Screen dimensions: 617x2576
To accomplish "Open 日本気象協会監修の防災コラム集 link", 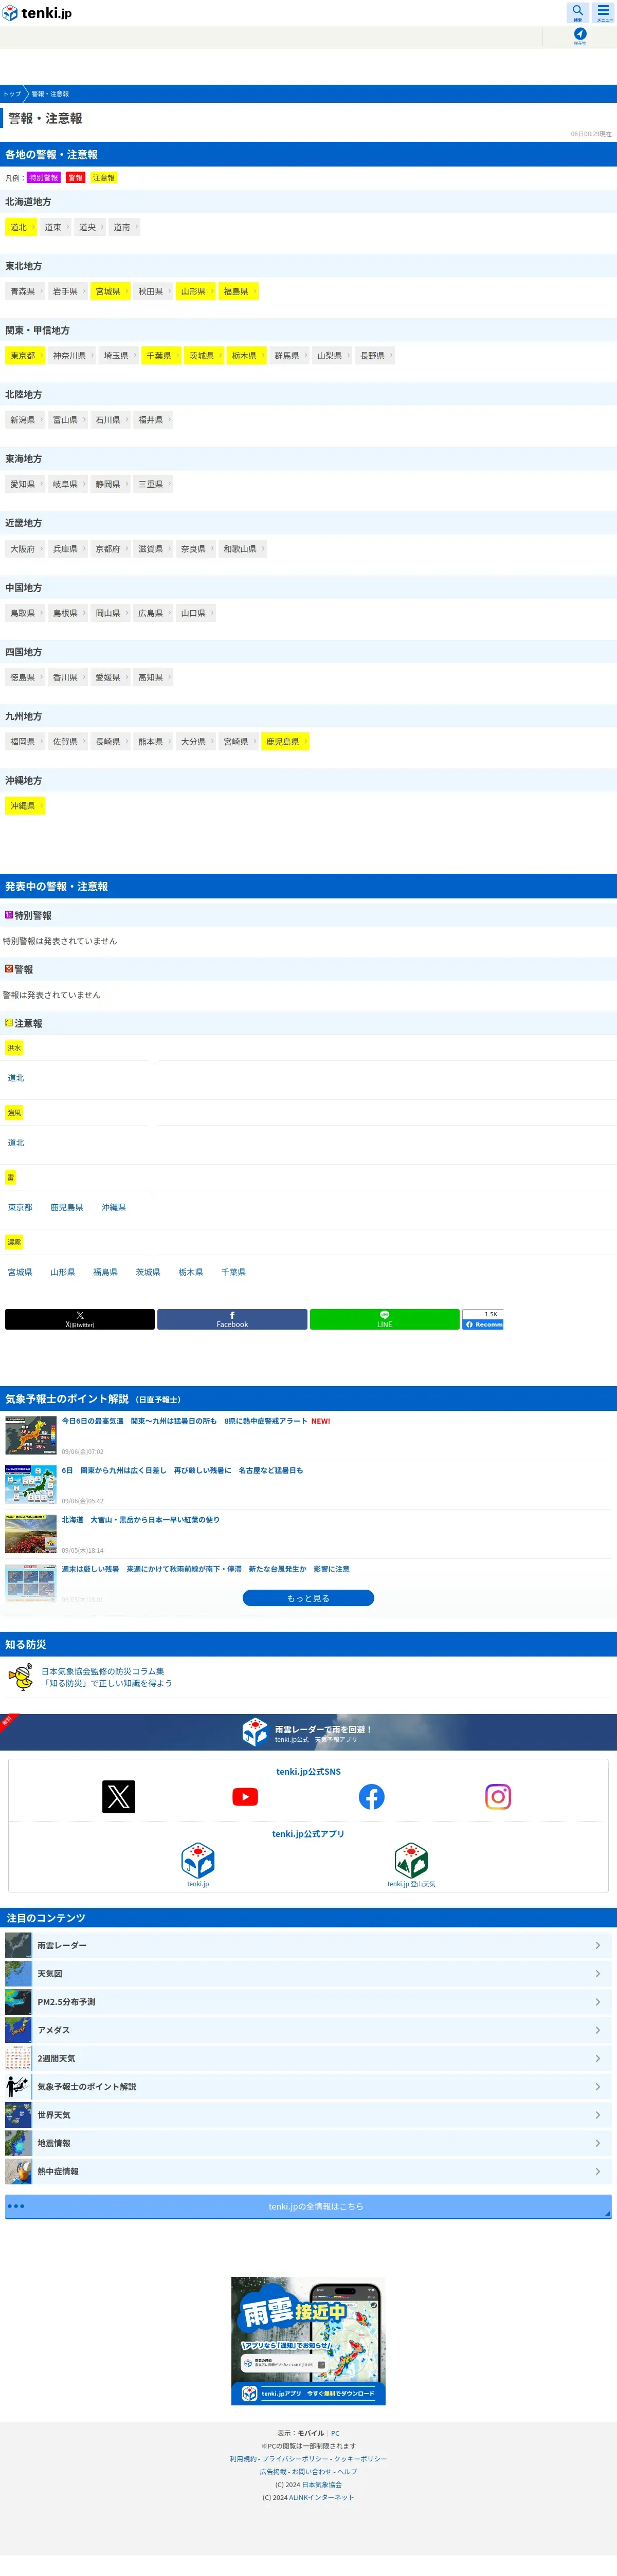I will [x=103, y=1671].
